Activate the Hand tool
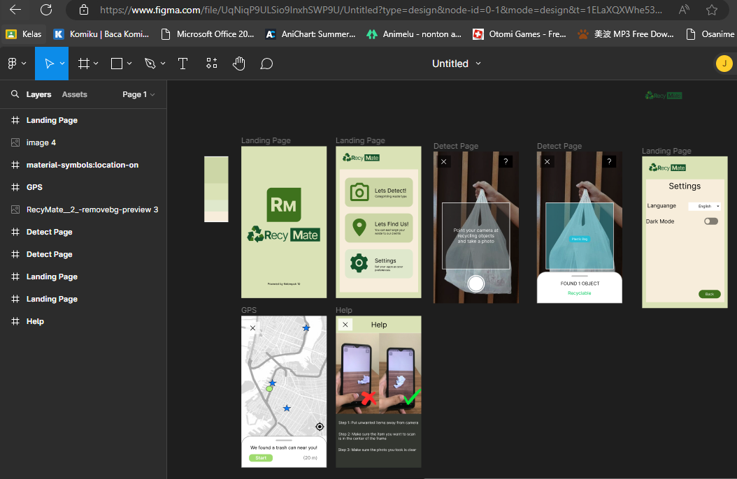Screen dimensions: 737x479 click(x=239, y=64)
